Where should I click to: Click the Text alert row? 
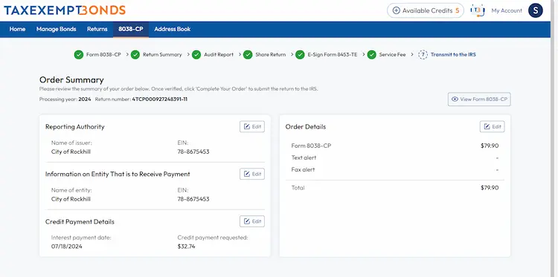[x=395, y=157]
